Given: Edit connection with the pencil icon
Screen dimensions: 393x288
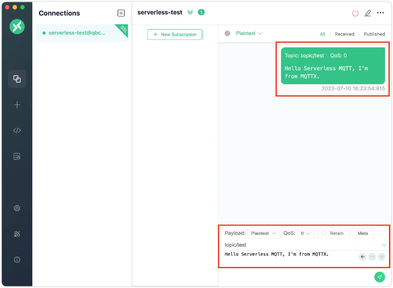Looking at the screenshot, I should pos(368,13).
